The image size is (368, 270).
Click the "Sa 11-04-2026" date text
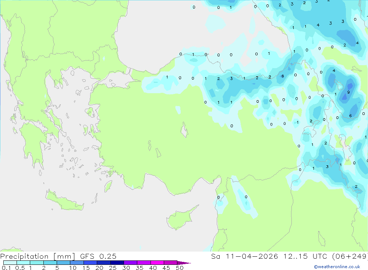[245, 256]
